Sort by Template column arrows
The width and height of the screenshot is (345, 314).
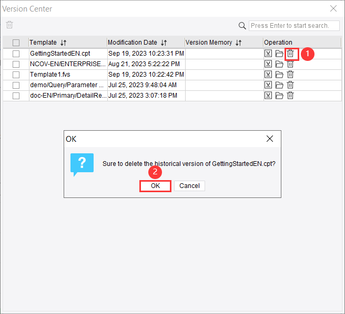click(63, 43)
